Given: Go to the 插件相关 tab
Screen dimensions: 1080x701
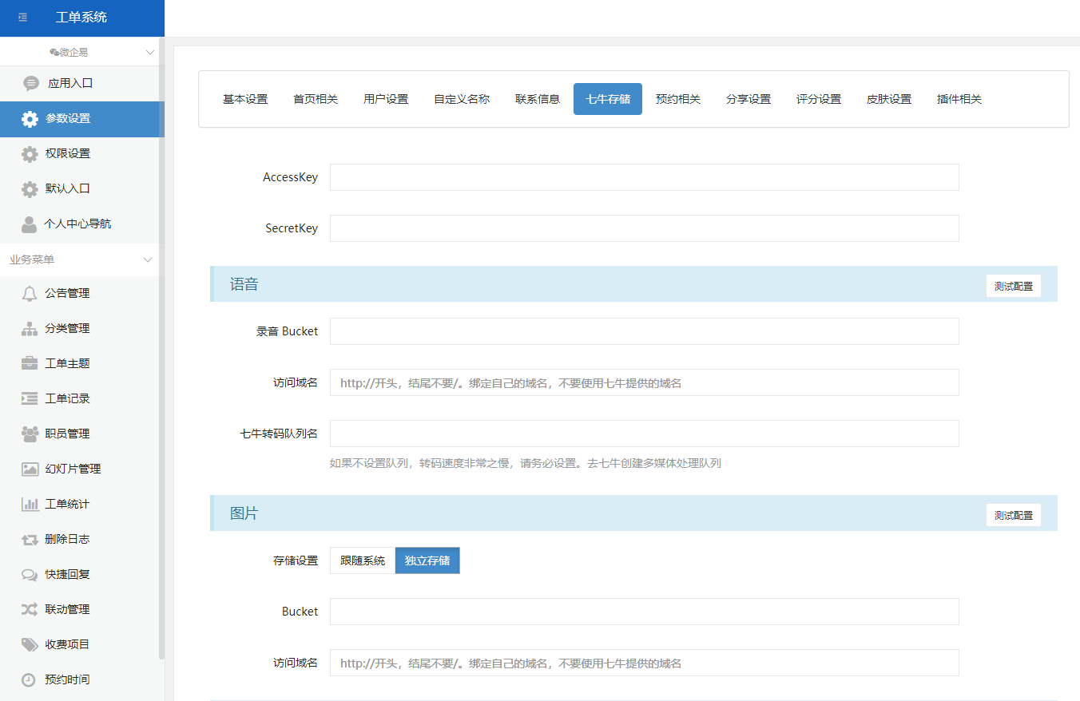Looking at the screenshot, I should click(x=959, y=99).
